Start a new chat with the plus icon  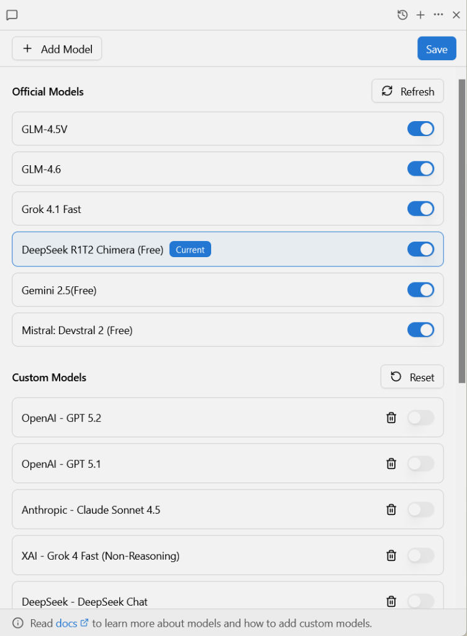420,14
